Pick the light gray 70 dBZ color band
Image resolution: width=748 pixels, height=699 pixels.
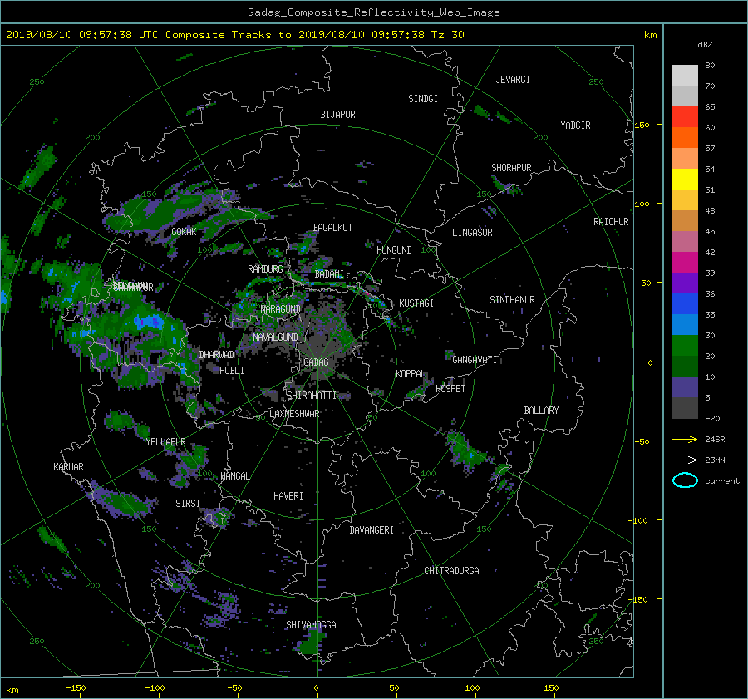[x=685, y=96]
